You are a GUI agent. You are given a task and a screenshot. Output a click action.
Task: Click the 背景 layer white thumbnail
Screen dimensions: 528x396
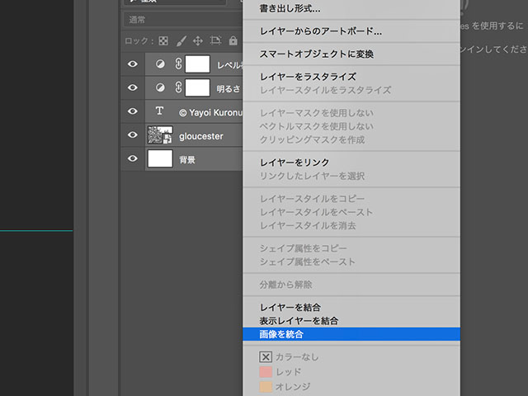pos(160,158)
